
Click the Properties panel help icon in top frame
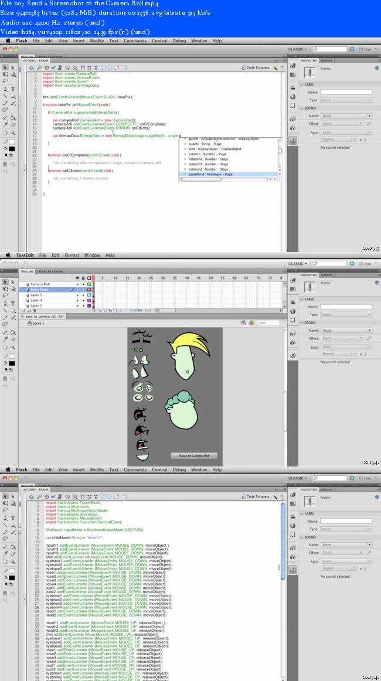click(377, 69)
